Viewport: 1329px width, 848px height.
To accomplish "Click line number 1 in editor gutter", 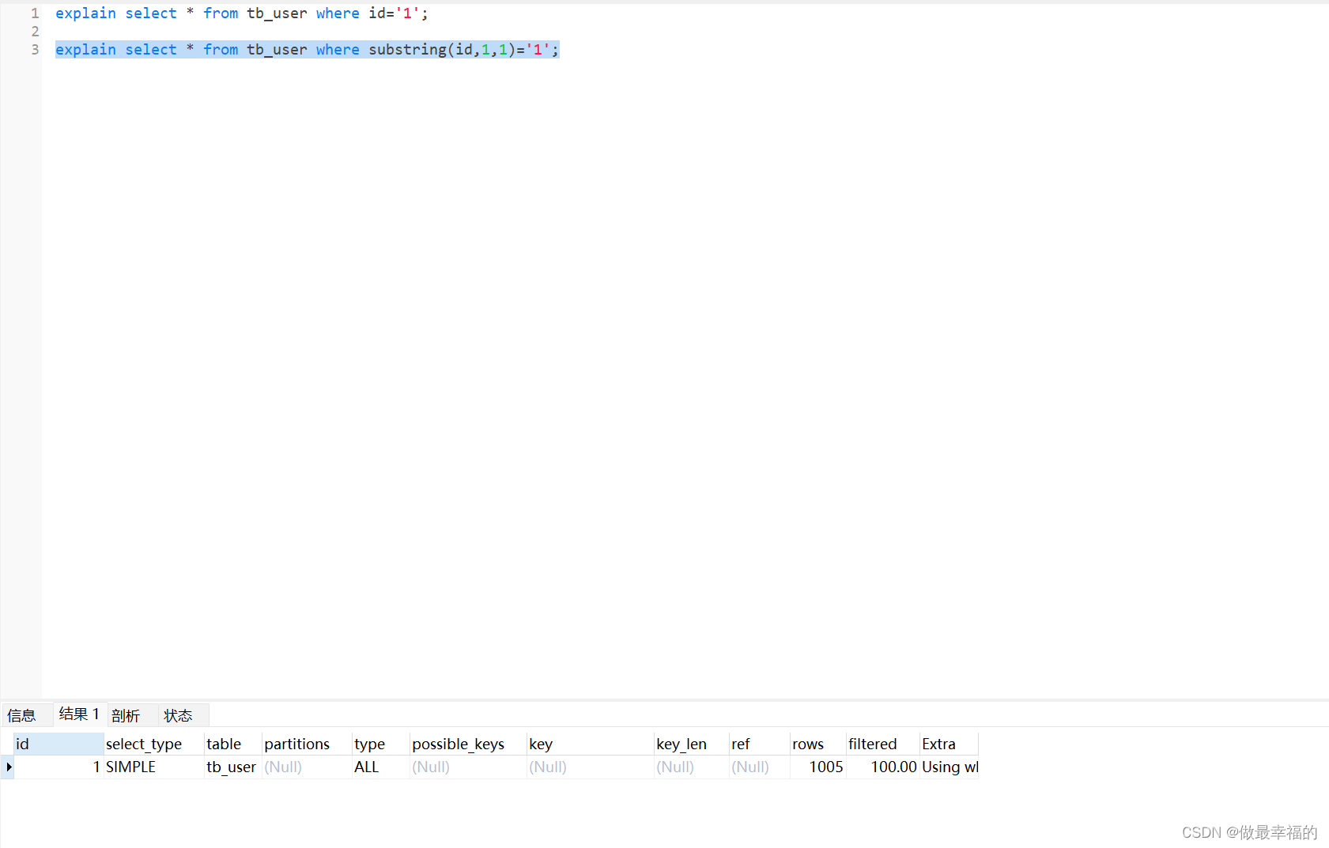I will (x=35, y=13).
